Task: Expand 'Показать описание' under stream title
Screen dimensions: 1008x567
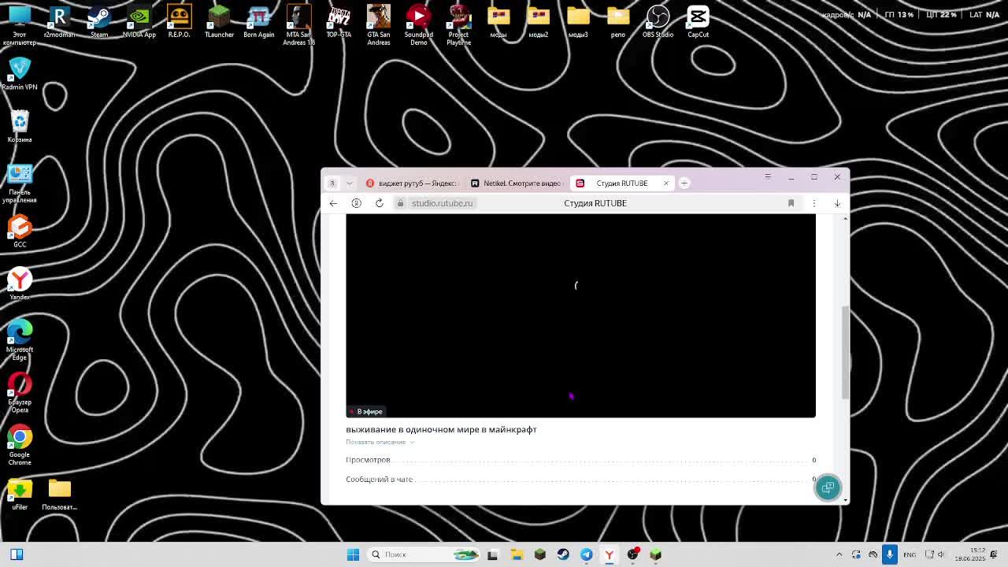Action: (x=380, y=442)
